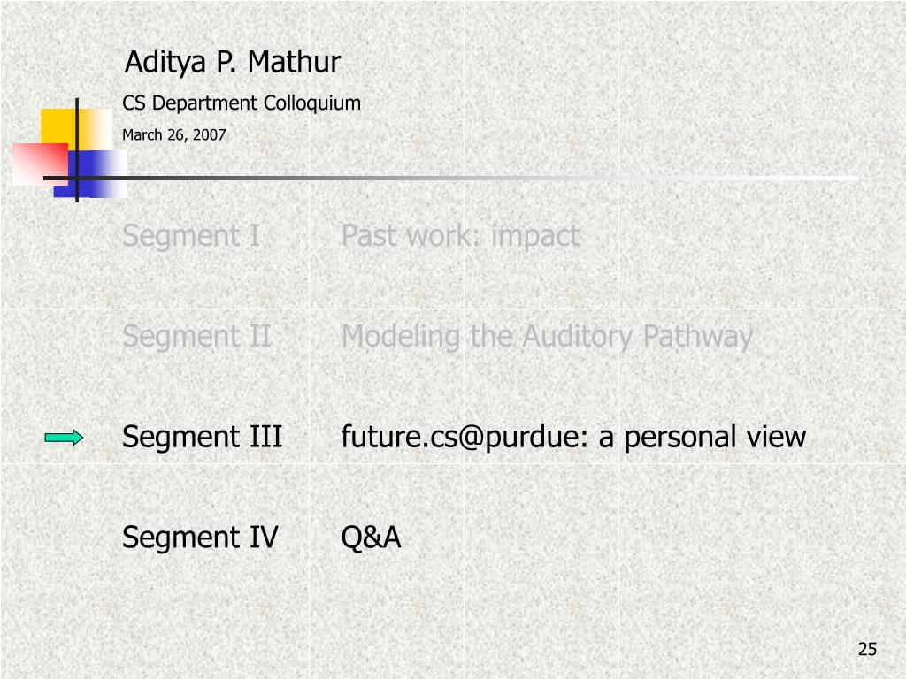Click Past work: impact text

click(460, 235)
